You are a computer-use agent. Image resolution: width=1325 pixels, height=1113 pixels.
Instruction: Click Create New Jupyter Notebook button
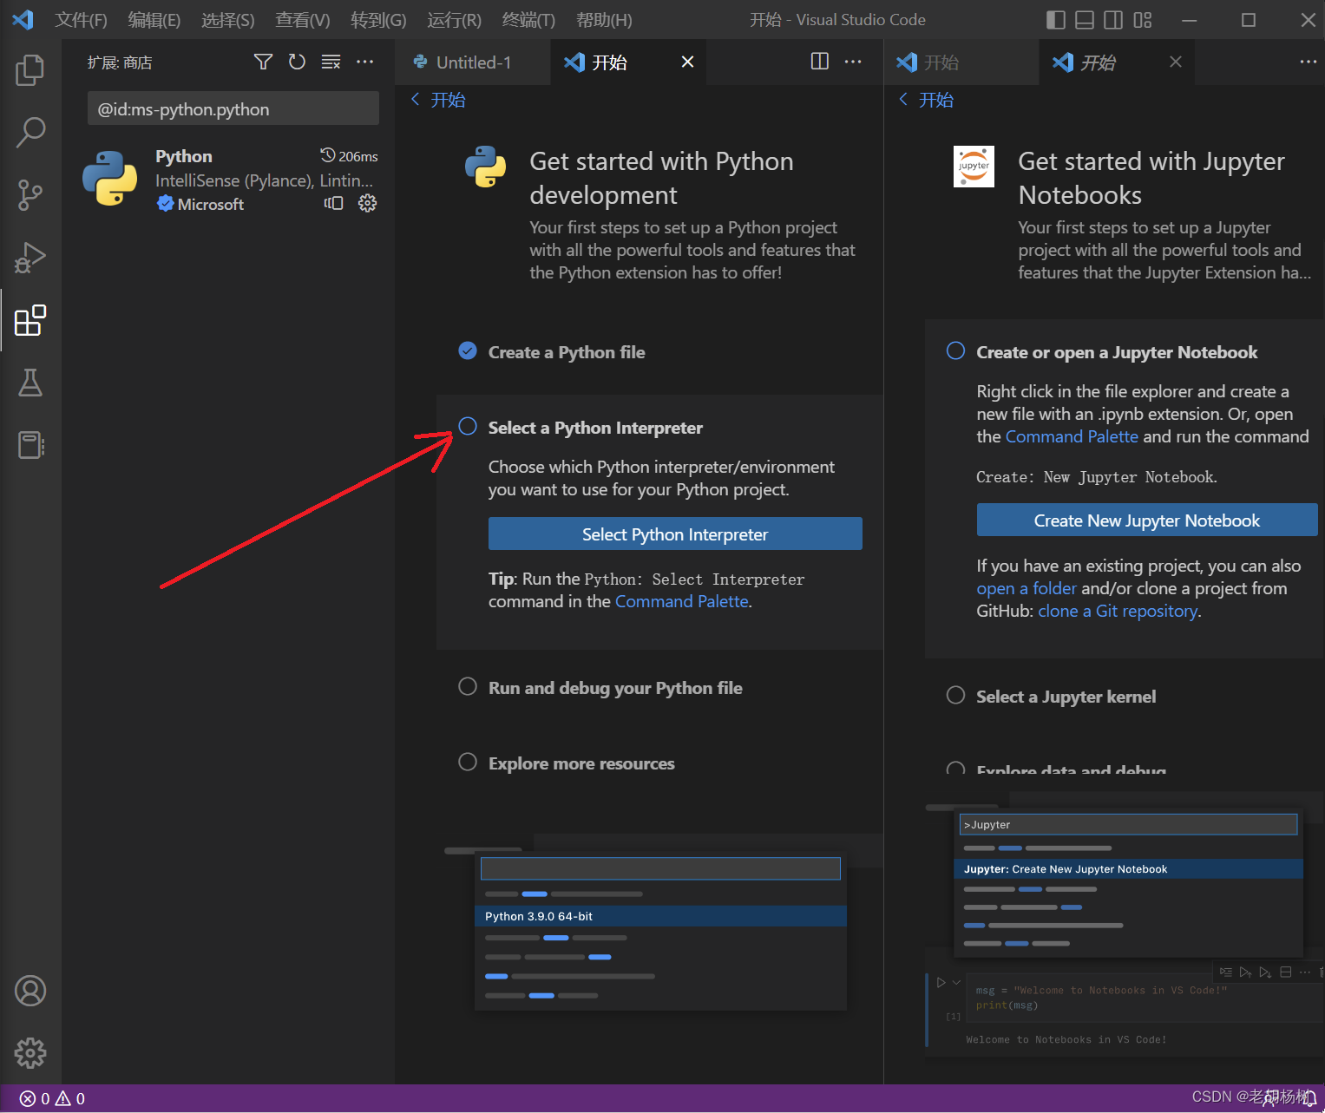point(1147,520)
